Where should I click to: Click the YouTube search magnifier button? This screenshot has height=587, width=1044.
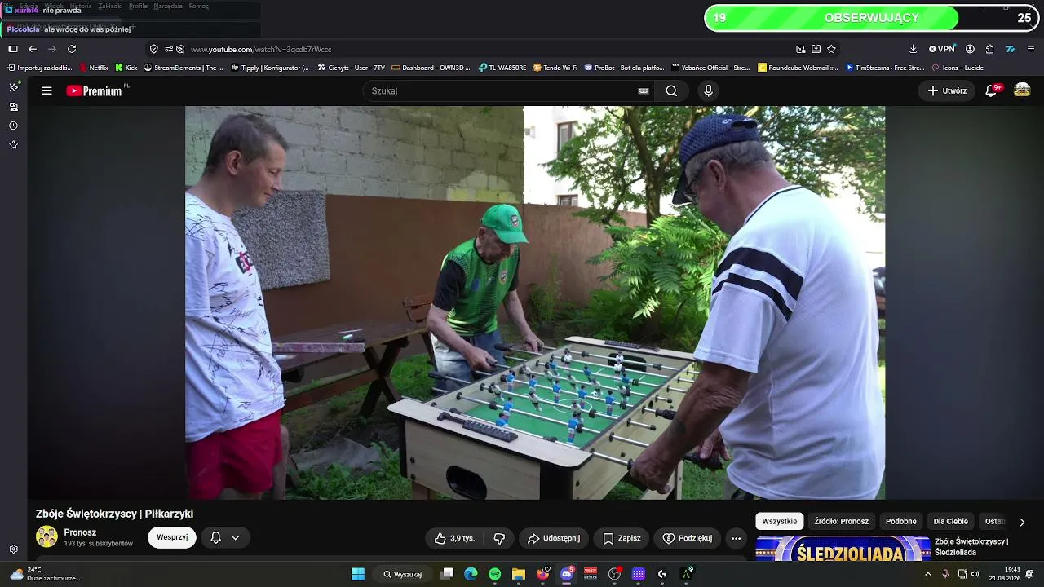click(x=671, y=90)
